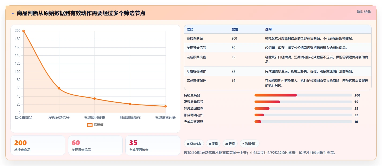Click the description starting 剔除统计口径错误
This screenshot has width=382, height=166.
point(317,60)
